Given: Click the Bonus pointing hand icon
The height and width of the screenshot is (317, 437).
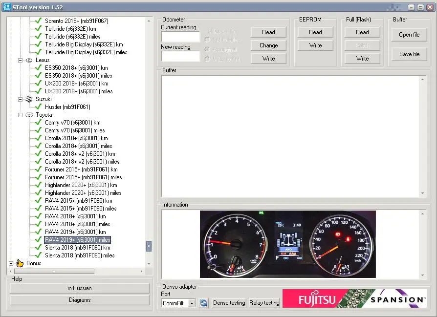Looking at the screenshot, I should (20, 263).
